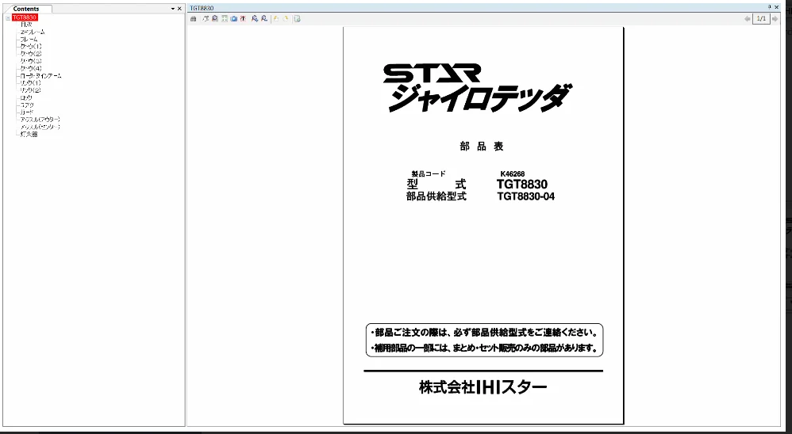Zoom out with the magnifier minus icon
792x434 pixels.
pos(264,19)
